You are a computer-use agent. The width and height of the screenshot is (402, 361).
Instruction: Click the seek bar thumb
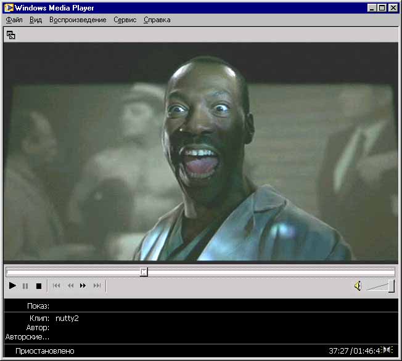pos(144,272)
